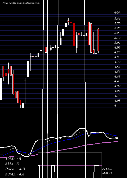
Task: Click the 4.08 price axis label
Action: pyautogui.click(x=117, y=101)
